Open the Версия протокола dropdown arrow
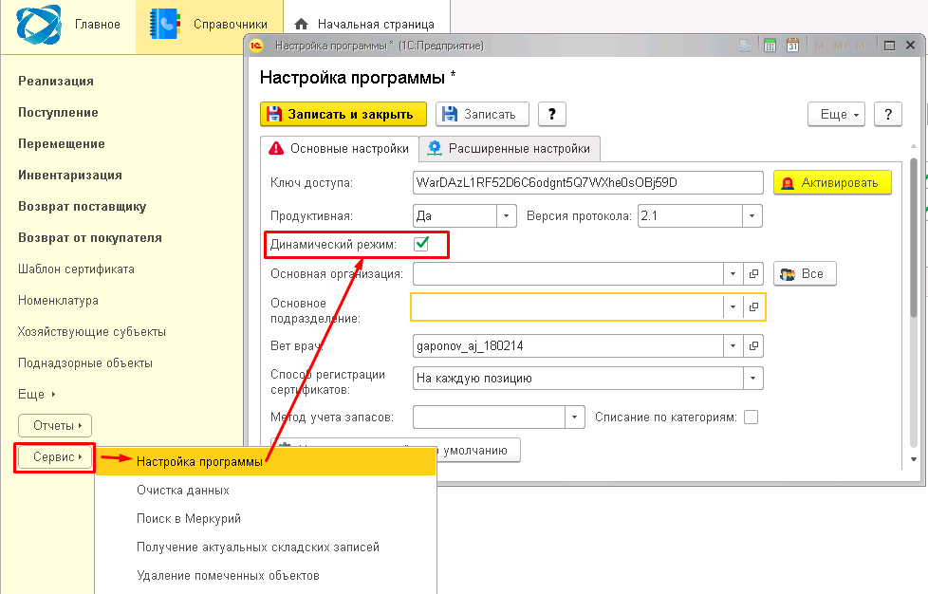Image resolution: width=928 pixels, height=594 pixels. tap(752, 216)
